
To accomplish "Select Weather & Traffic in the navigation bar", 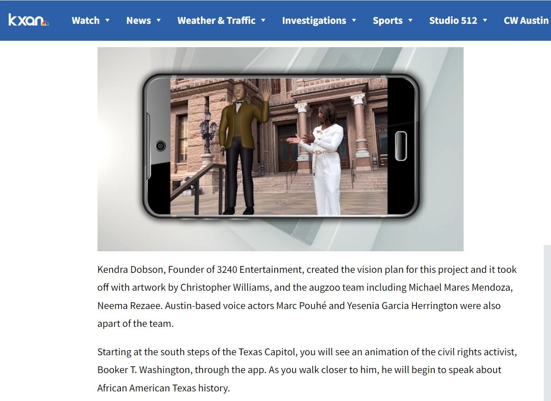I will [x=216, y=20].
